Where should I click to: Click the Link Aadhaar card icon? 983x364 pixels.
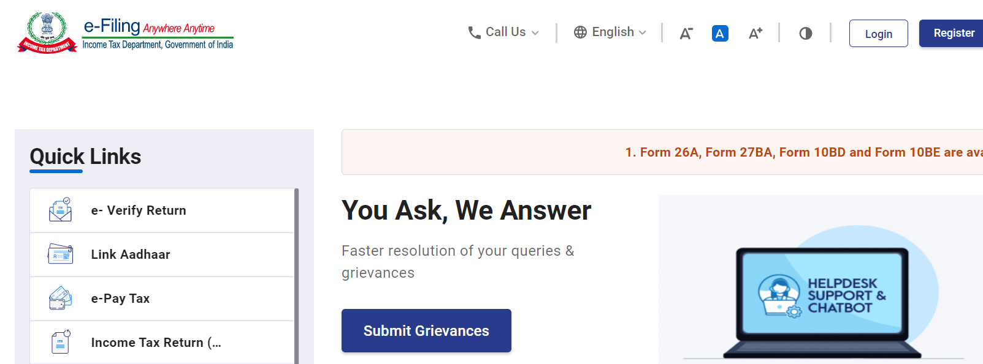(60, 254)
